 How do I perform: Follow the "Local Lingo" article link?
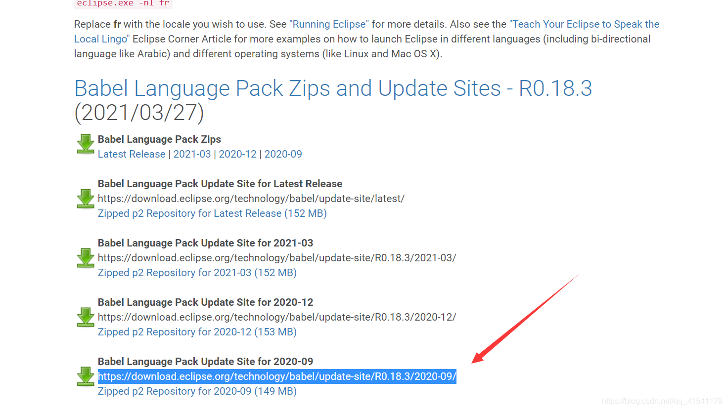[102, 39]
